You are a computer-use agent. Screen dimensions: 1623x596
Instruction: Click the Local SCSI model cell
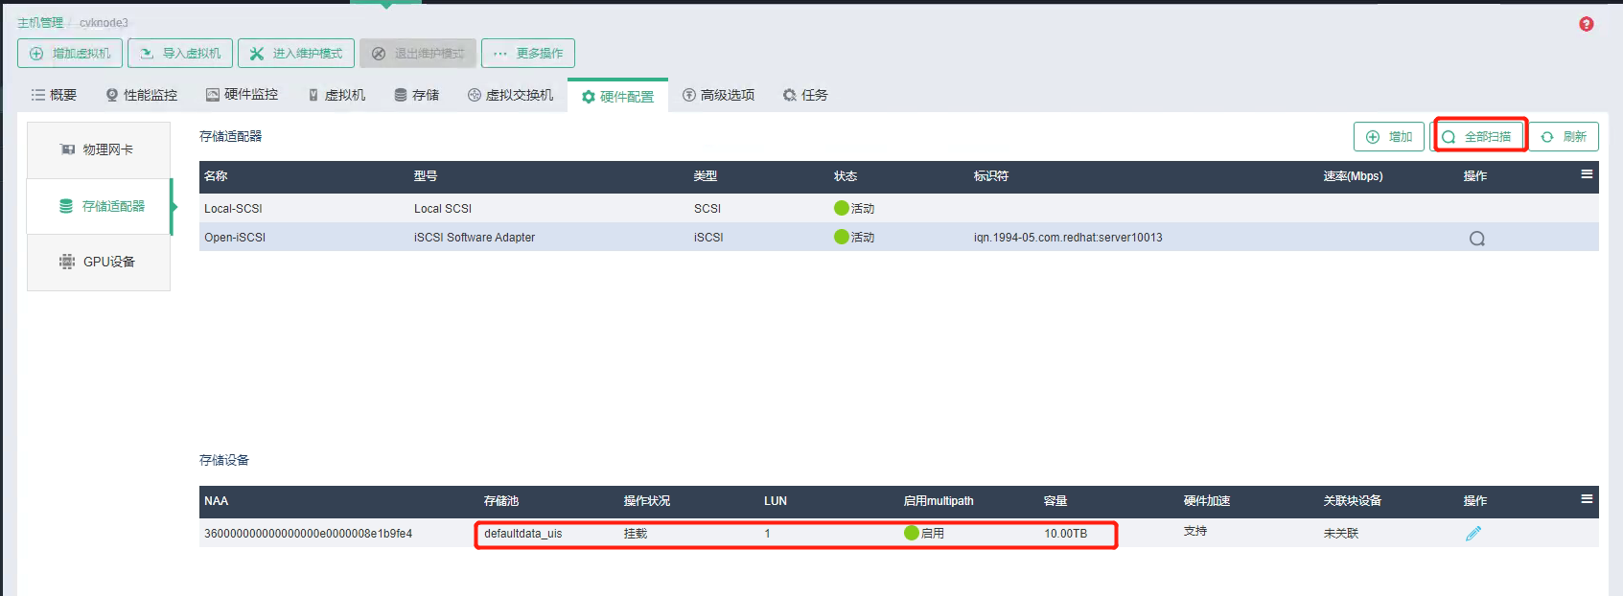tap(443, 209)
